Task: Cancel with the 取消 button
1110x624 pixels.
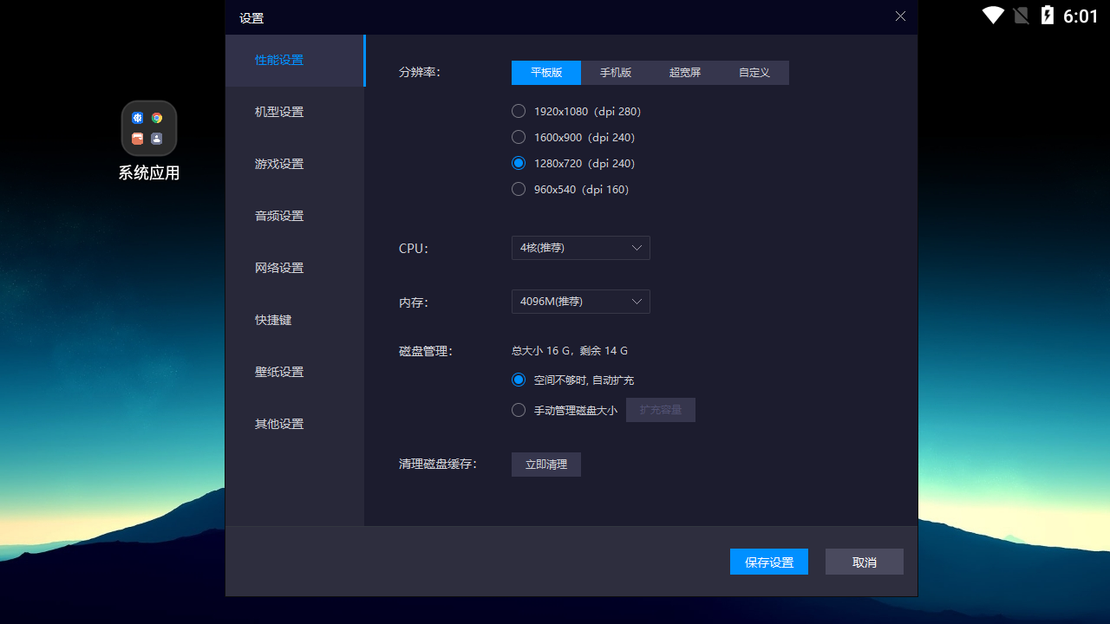Action: coord(865,562)
